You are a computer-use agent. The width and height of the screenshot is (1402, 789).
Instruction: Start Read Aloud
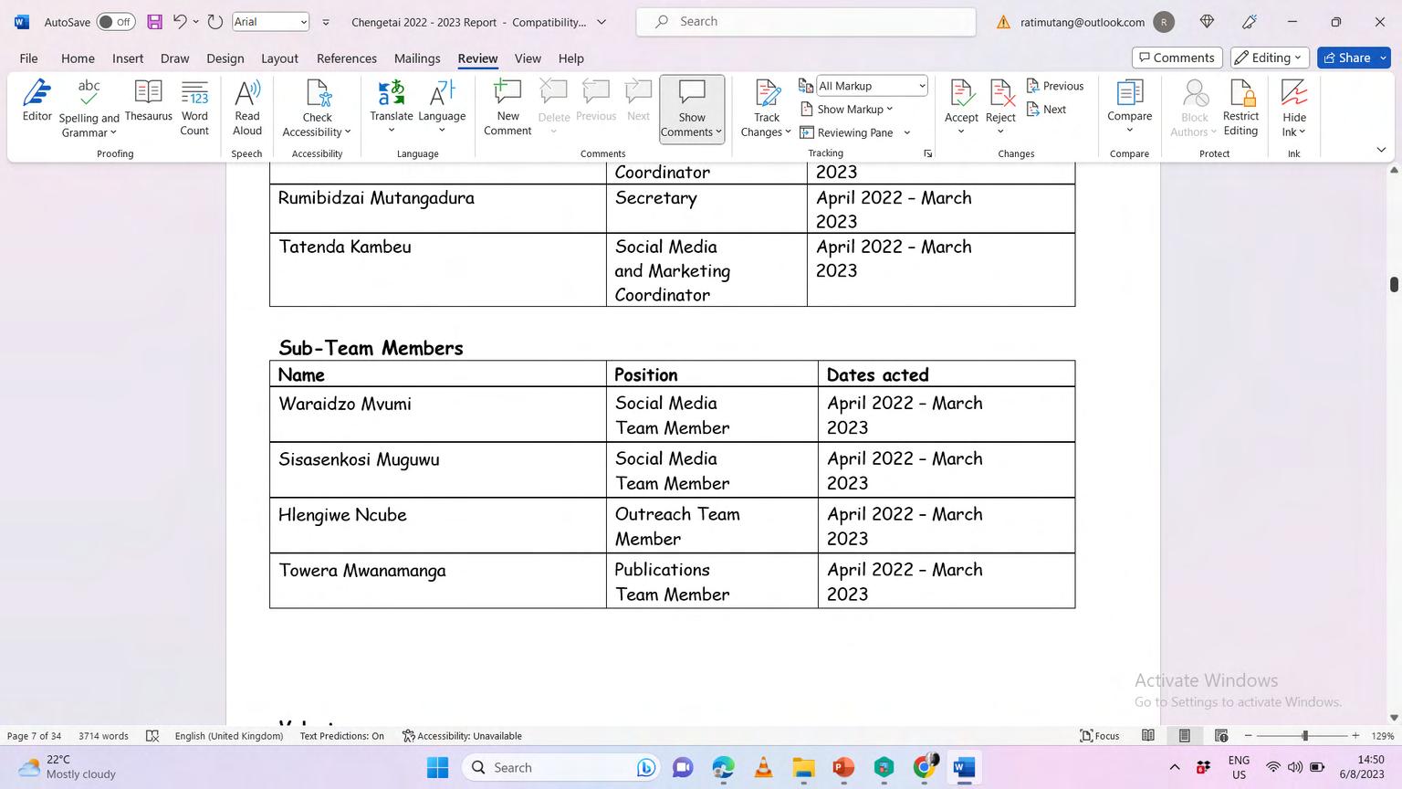point(247,109)
